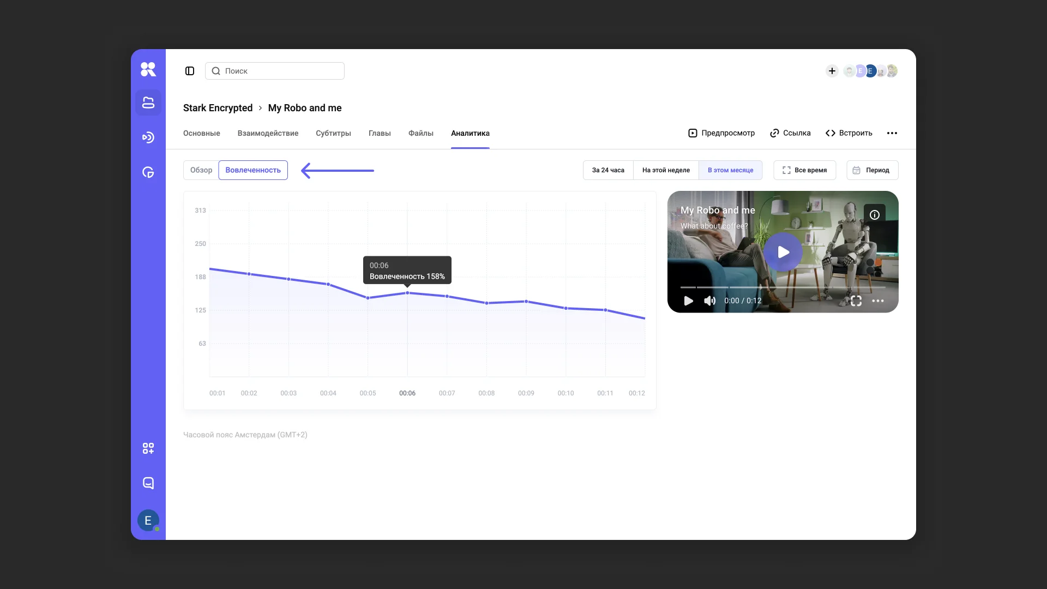Viewport: 1047px width, 589px height.
Task: Open the Главы tab
Action: point(380,133)
